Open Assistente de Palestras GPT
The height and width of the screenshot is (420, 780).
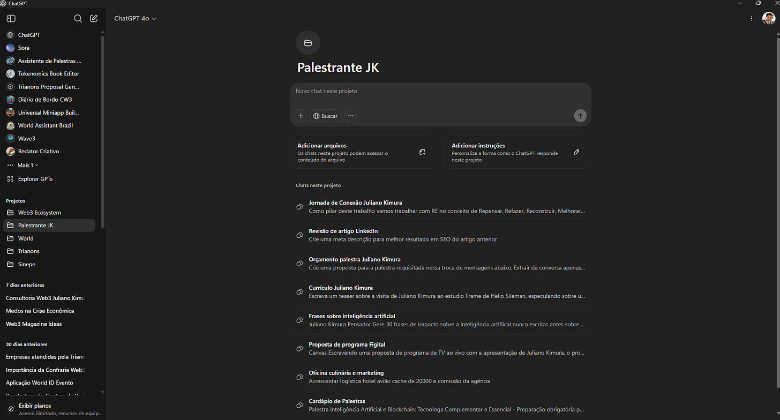point(50,61)
